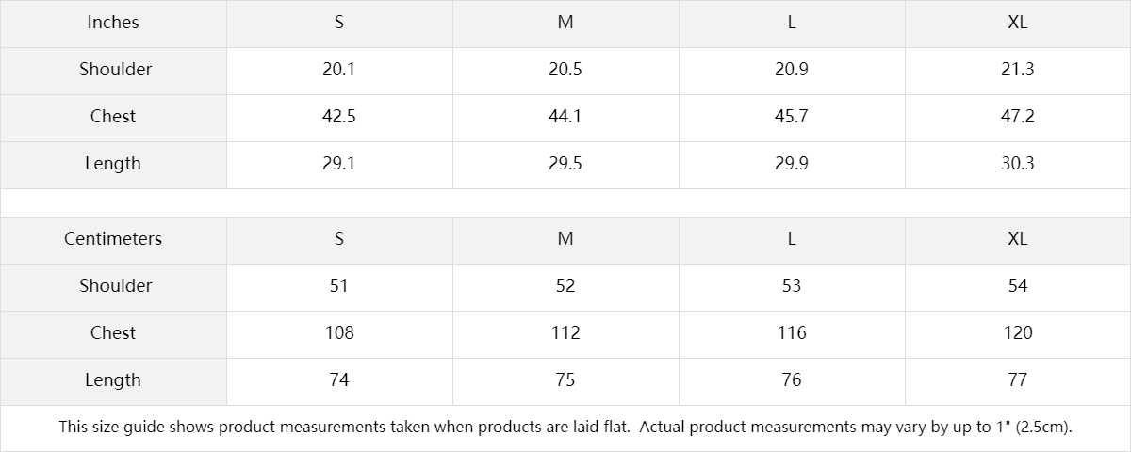Click the 47.2 chest measurement for XL
The width and height of the screenshot is (1131, 452).
pos(1017,117)
